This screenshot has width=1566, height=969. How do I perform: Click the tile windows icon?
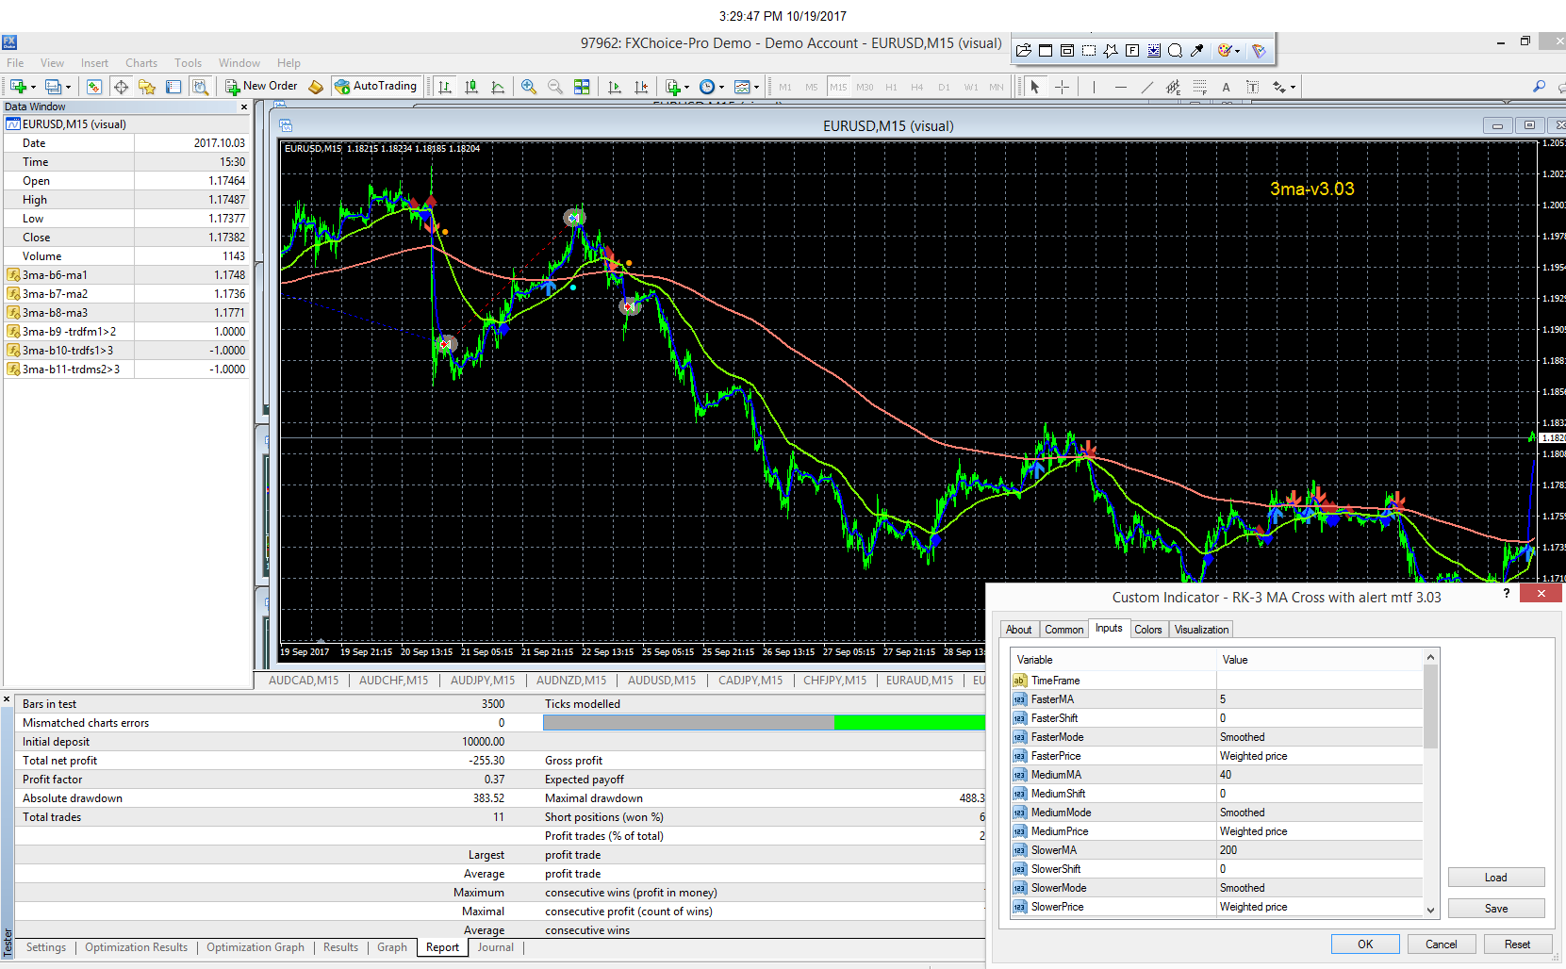coord(582,87)
